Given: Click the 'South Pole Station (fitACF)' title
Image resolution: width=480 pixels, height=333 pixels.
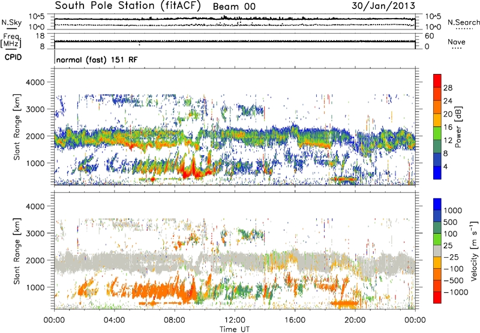Looking at the screenshot, I should 128,5.
